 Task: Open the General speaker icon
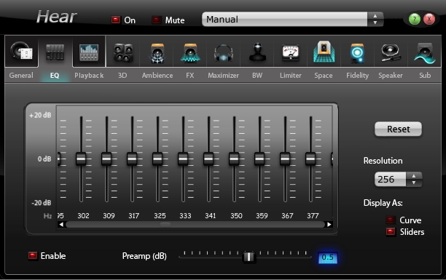(x=22, y=52)
